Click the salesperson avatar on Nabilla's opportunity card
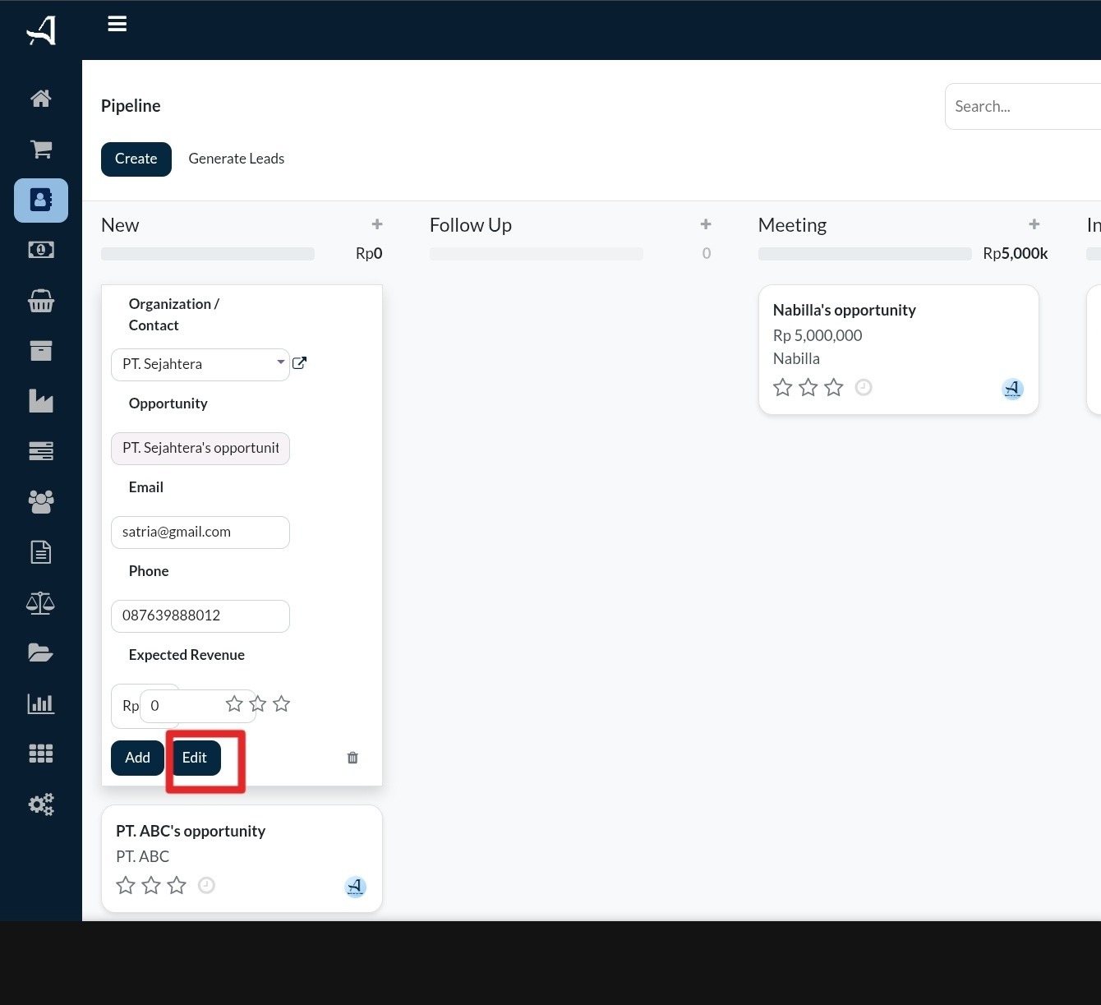The height and width of the screenshot is (1005, 1101). 1012,389
